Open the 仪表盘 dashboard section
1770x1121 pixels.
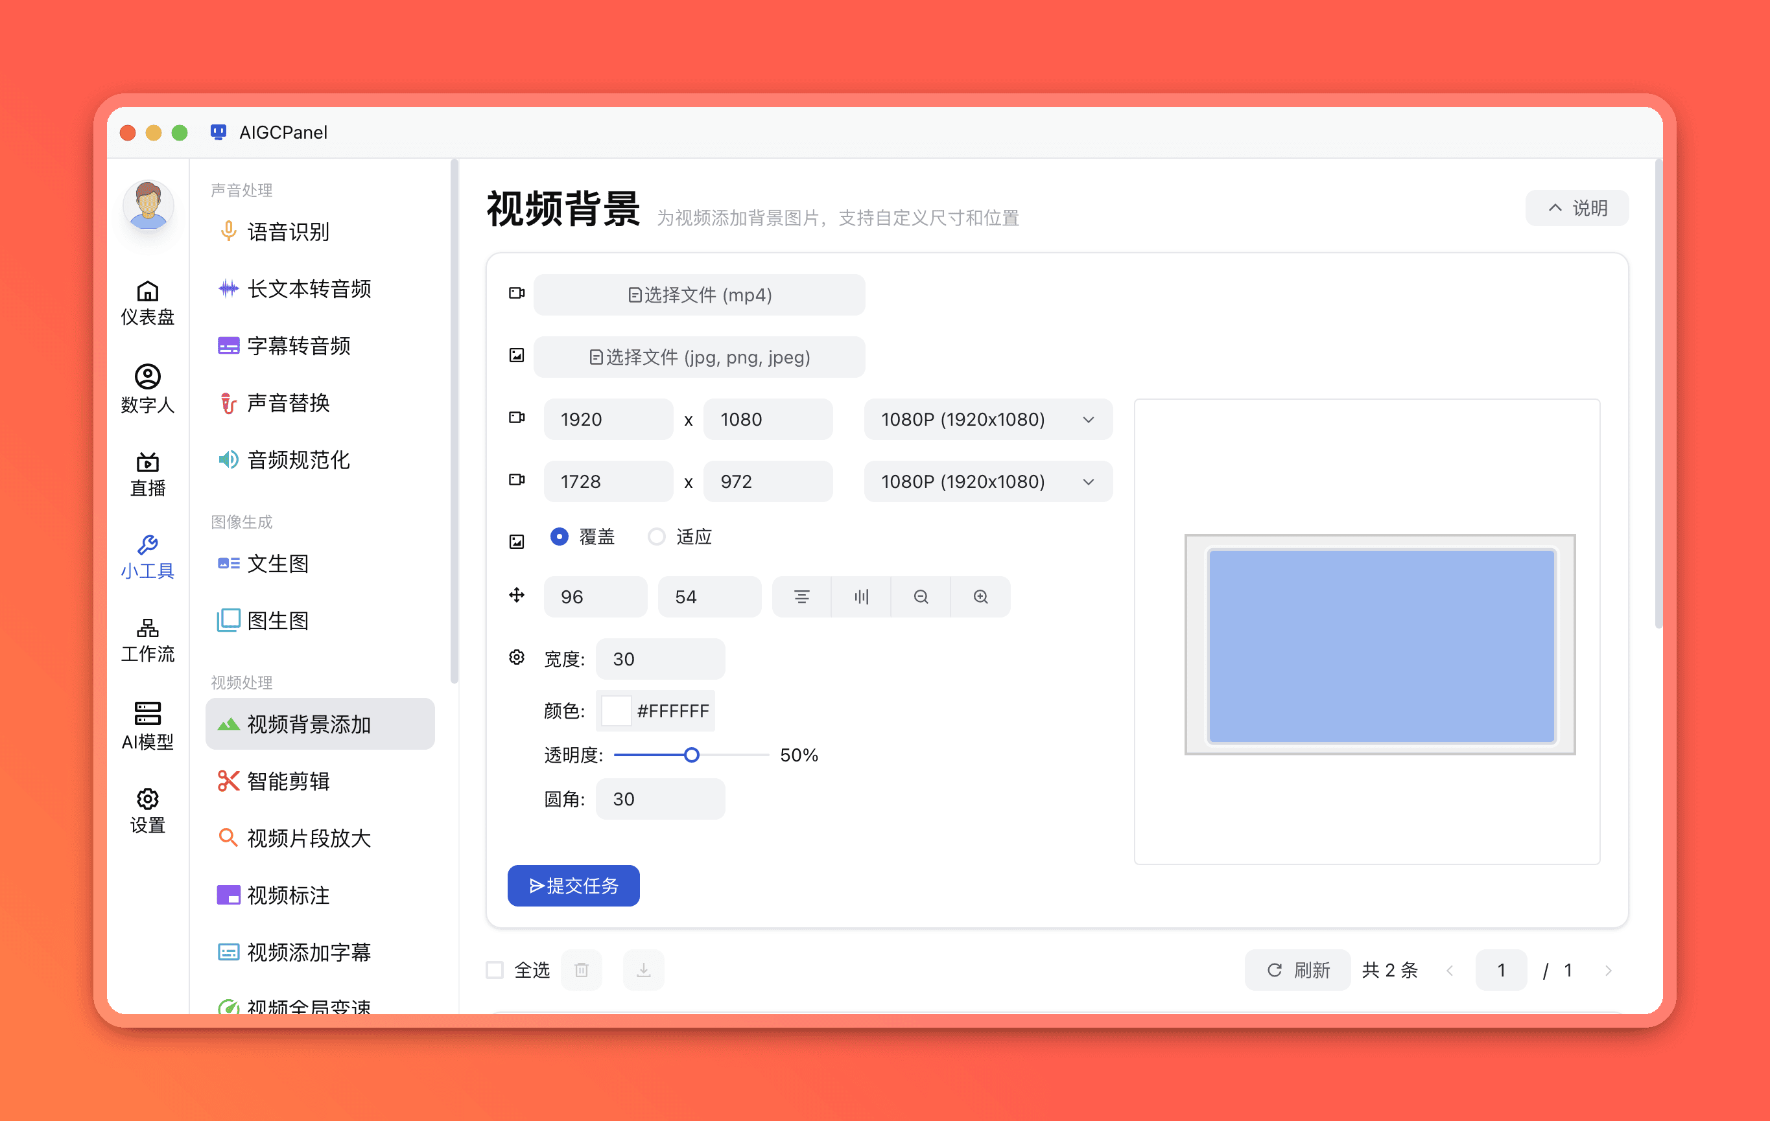148,303
